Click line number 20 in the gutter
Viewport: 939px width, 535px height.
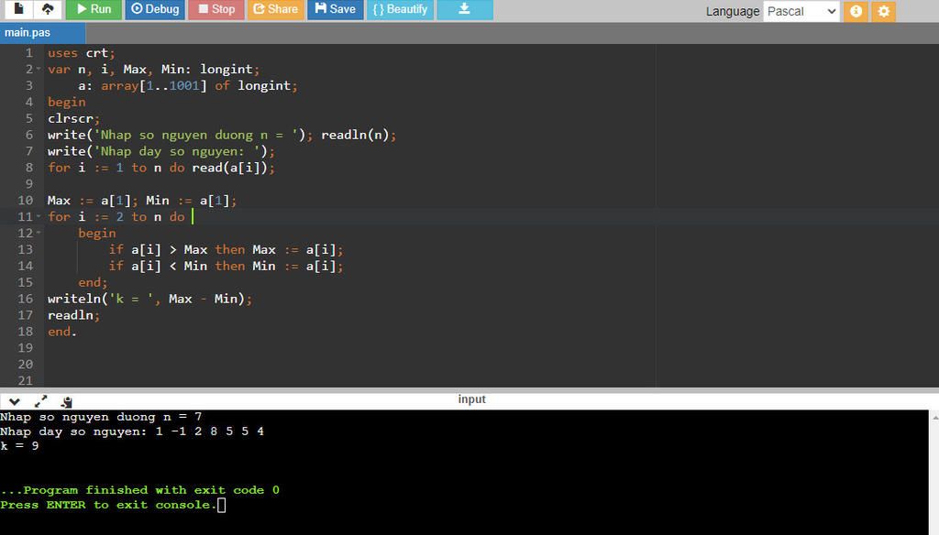25,364
